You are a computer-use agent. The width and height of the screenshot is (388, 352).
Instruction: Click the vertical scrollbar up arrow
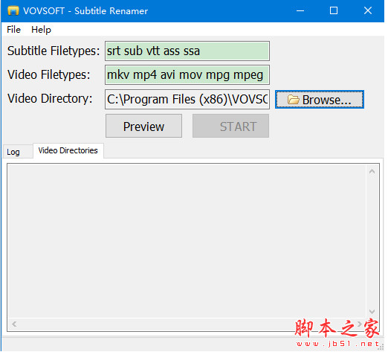[372, 171]
